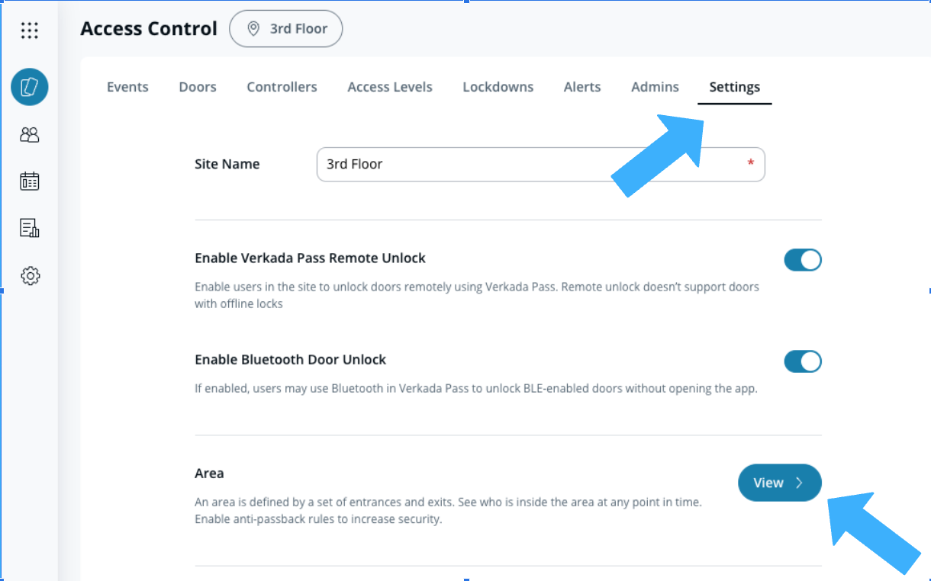Select the Access Control sidebar icon
Image resolution: width=931 pixels, height=581 pixels.
[x=30, y=87]
